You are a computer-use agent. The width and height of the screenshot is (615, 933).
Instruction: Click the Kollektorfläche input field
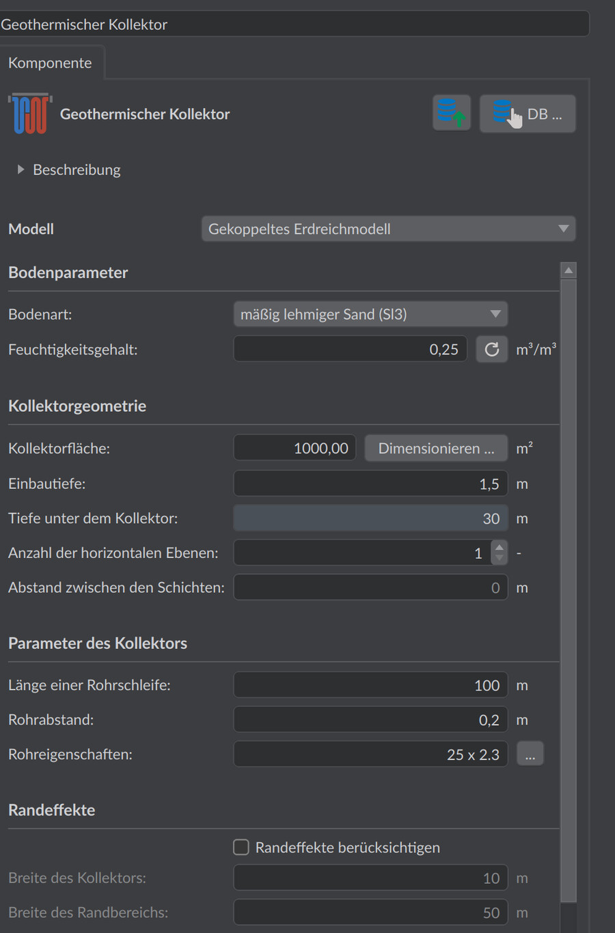pyautogui.click(x=295, y=448)
